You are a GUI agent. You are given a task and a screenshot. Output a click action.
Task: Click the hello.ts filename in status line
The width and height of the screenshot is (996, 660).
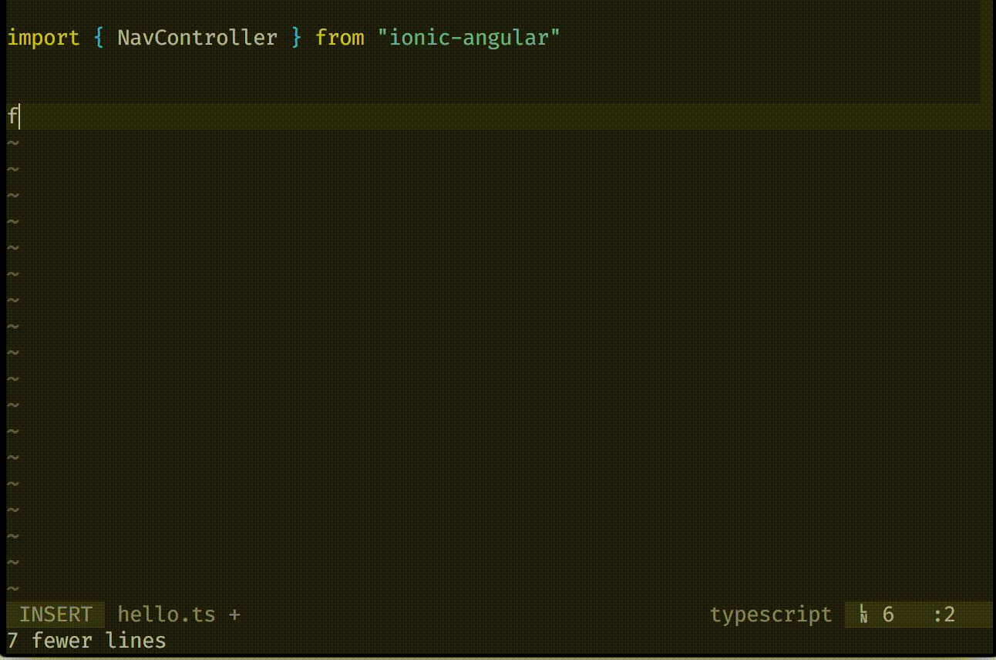pyautogui.click(x=167, y=615)
